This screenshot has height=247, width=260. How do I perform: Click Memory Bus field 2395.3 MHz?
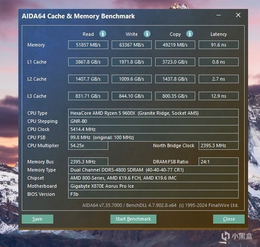tap(88, 162)
